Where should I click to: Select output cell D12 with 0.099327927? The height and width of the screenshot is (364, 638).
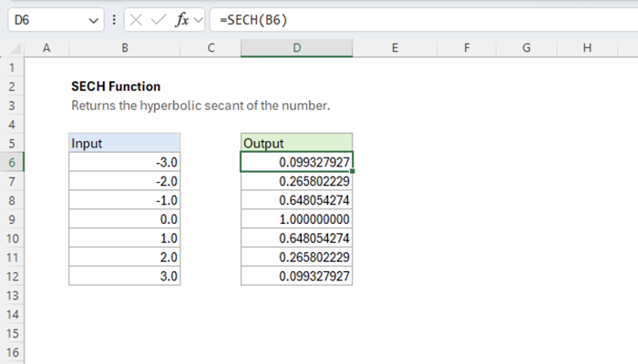(296, 277)
